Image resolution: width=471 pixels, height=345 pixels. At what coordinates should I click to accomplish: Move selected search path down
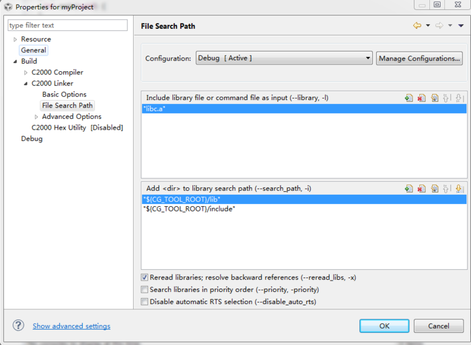click(460, 189)
